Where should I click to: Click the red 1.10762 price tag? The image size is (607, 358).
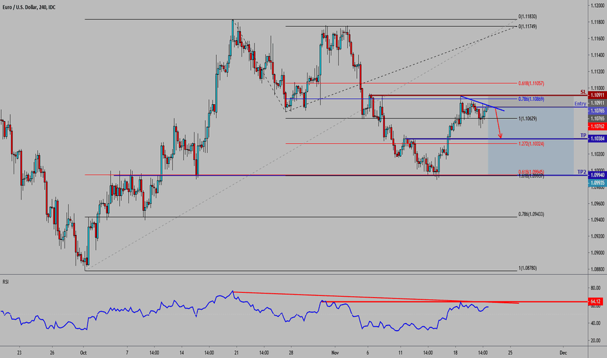597,126
